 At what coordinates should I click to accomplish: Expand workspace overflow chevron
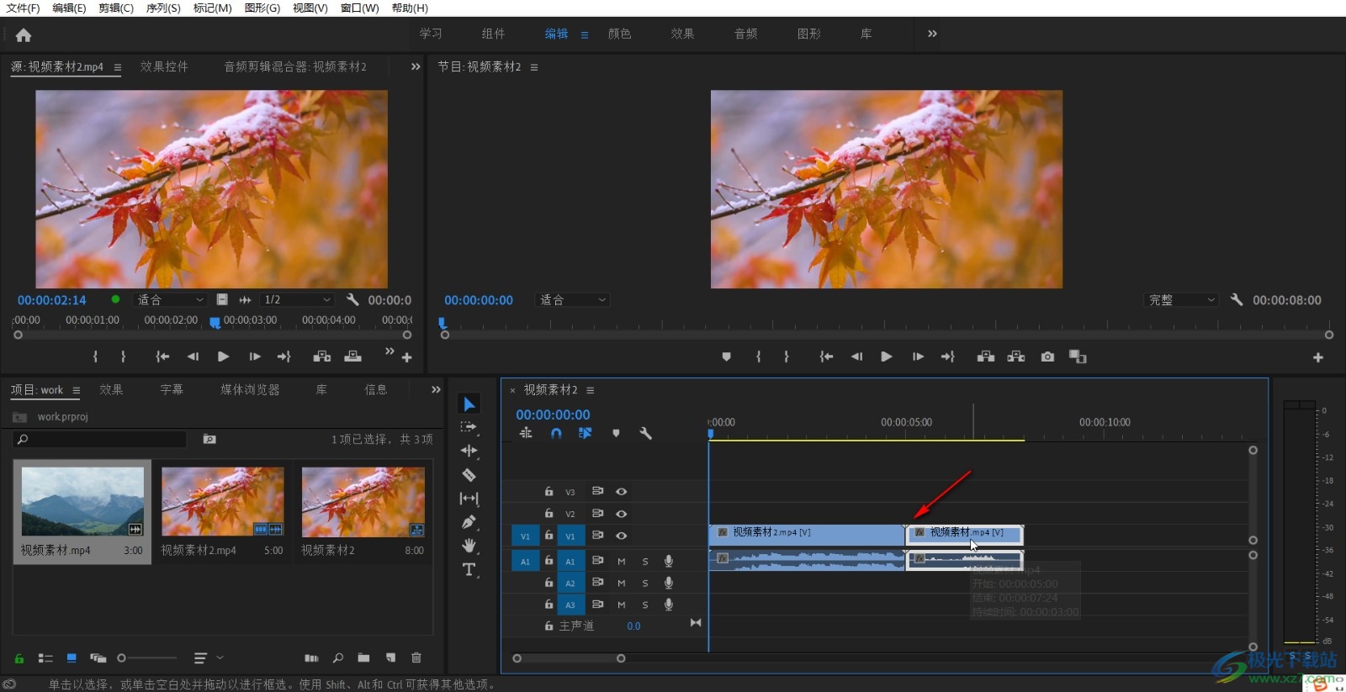click(932, 34)
